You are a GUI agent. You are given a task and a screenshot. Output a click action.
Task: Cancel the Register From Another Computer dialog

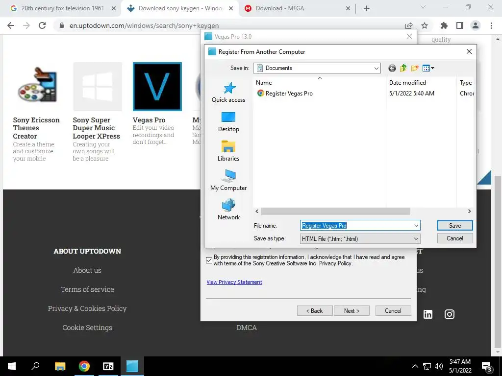pos(455,238)
